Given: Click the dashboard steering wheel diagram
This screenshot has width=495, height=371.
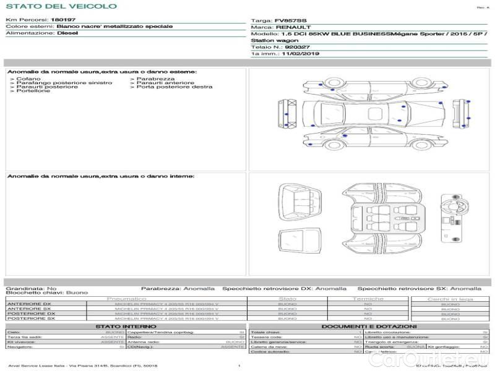Looking at the screenshot, I should coord(454,218).
